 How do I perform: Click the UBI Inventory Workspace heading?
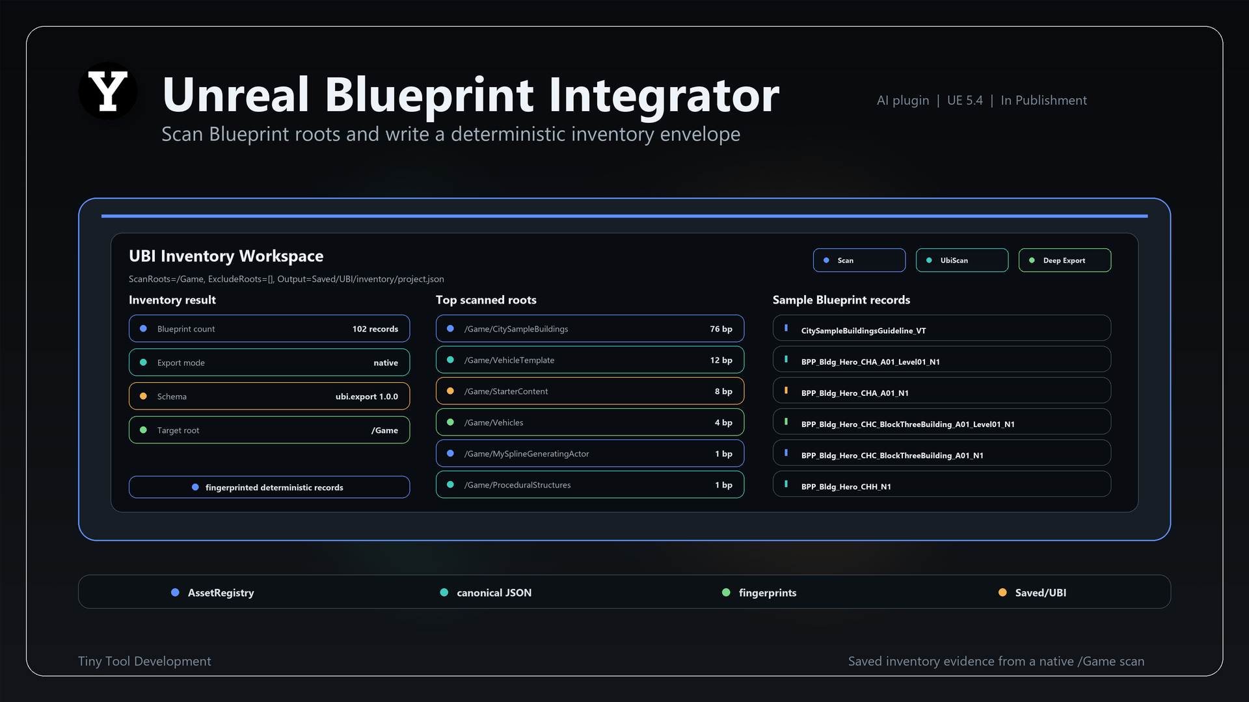coord(226,256)
